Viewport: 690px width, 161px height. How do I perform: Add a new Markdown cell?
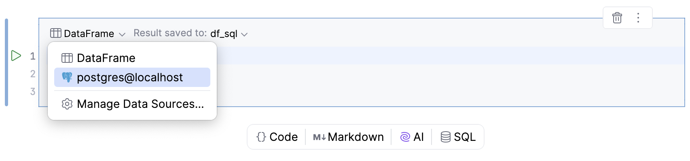pyautogui.click(x=348, y=137)
